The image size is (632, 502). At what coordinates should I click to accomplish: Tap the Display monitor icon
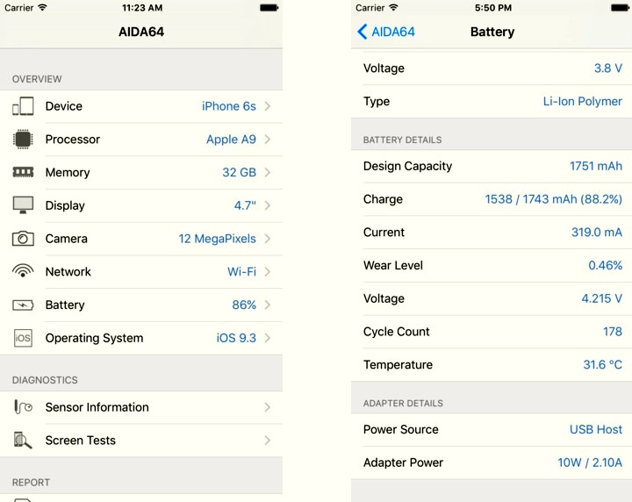[x=23, y=205]
